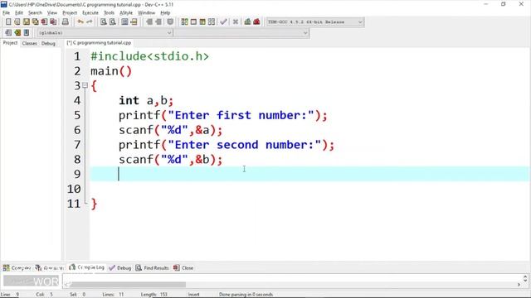Click the Redo toolbar icon

pyautogui.click(x=90, y=22)
